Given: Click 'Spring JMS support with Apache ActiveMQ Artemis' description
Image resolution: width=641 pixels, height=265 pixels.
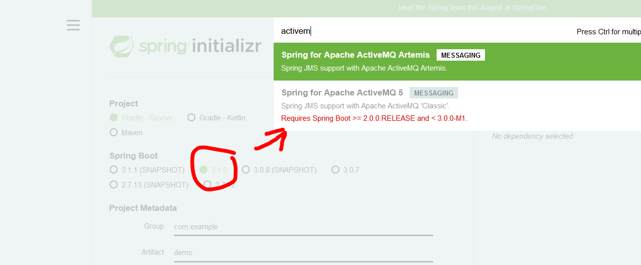Looking at the screenshot, I should (364, 68).
